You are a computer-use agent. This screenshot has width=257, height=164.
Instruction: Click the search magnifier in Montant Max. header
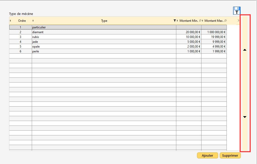click(225, 21)
